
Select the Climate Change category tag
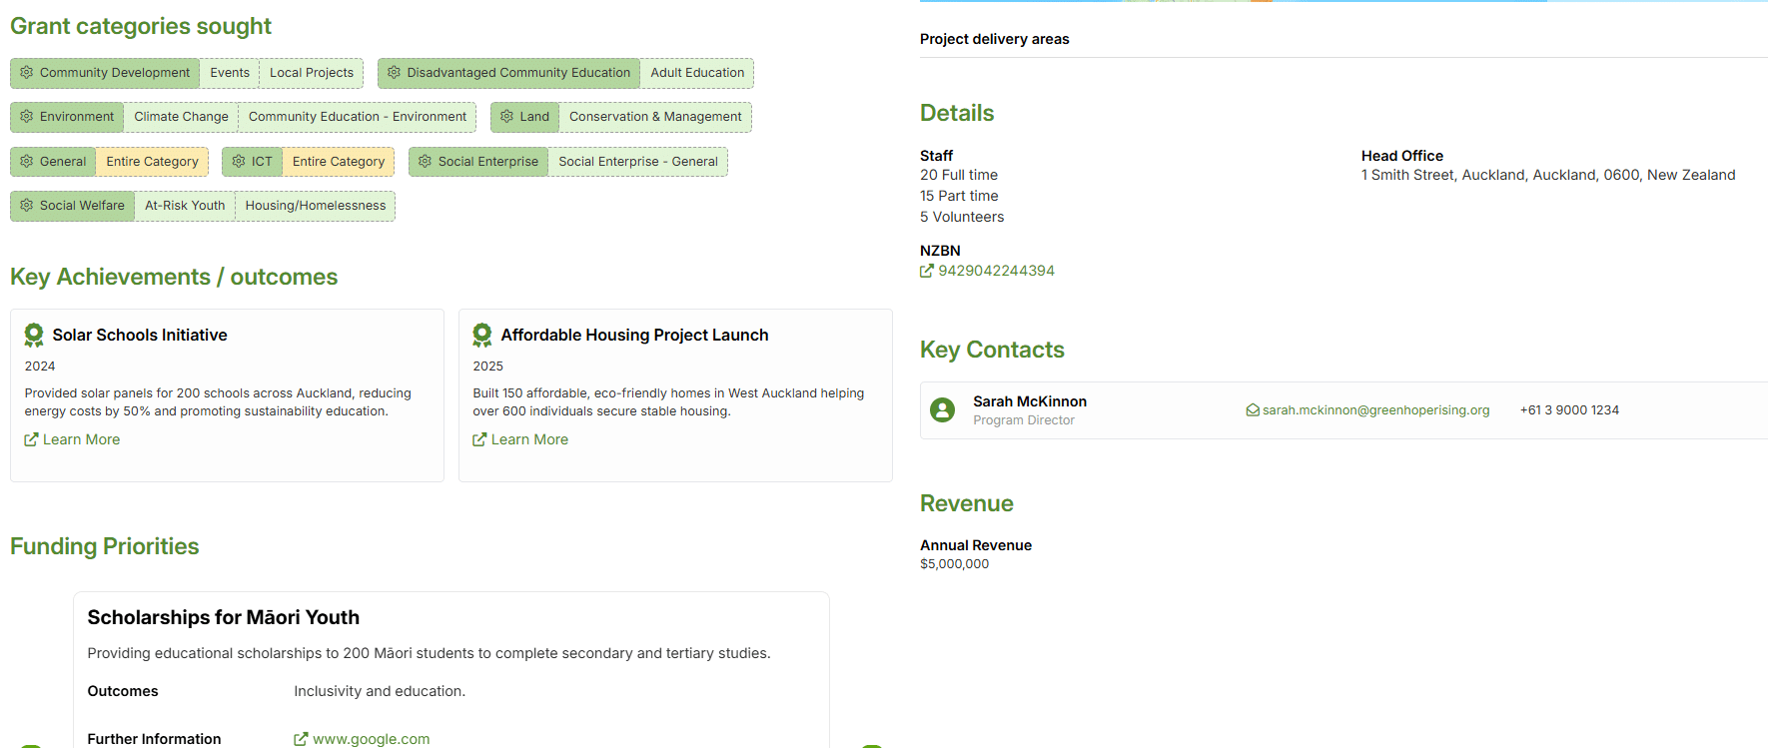(181, 117)
